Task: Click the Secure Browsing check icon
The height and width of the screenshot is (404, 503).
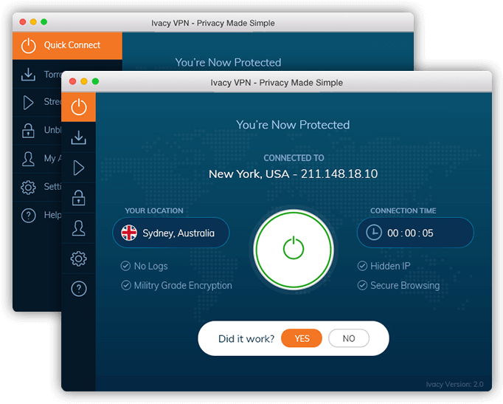Action: pyautogui.click(x=362, y=285)
